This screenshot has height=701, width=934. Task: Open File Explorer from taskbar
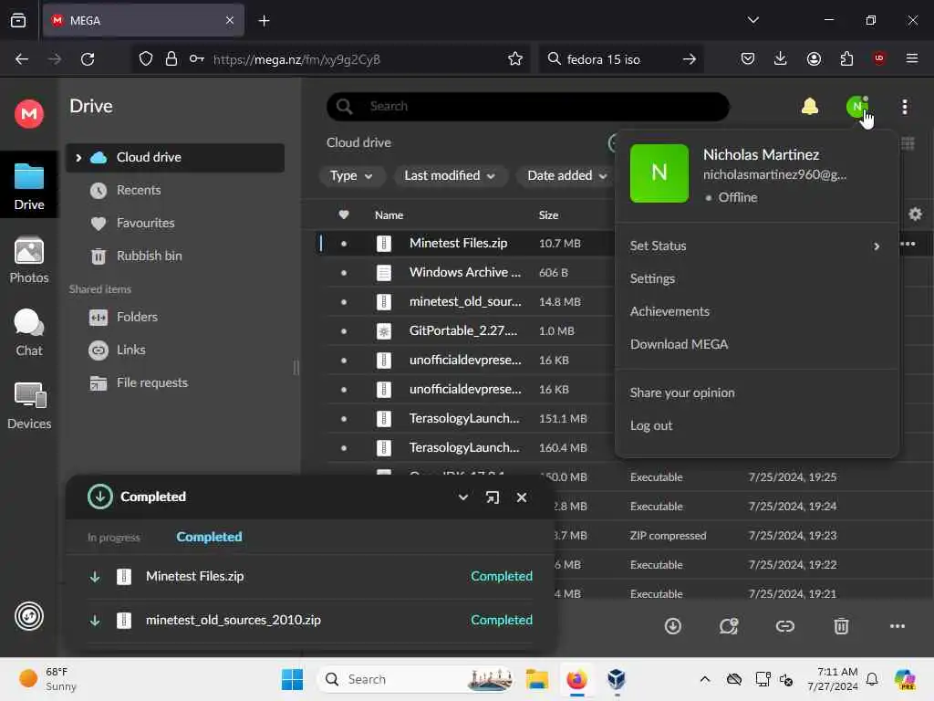point(536,679)
